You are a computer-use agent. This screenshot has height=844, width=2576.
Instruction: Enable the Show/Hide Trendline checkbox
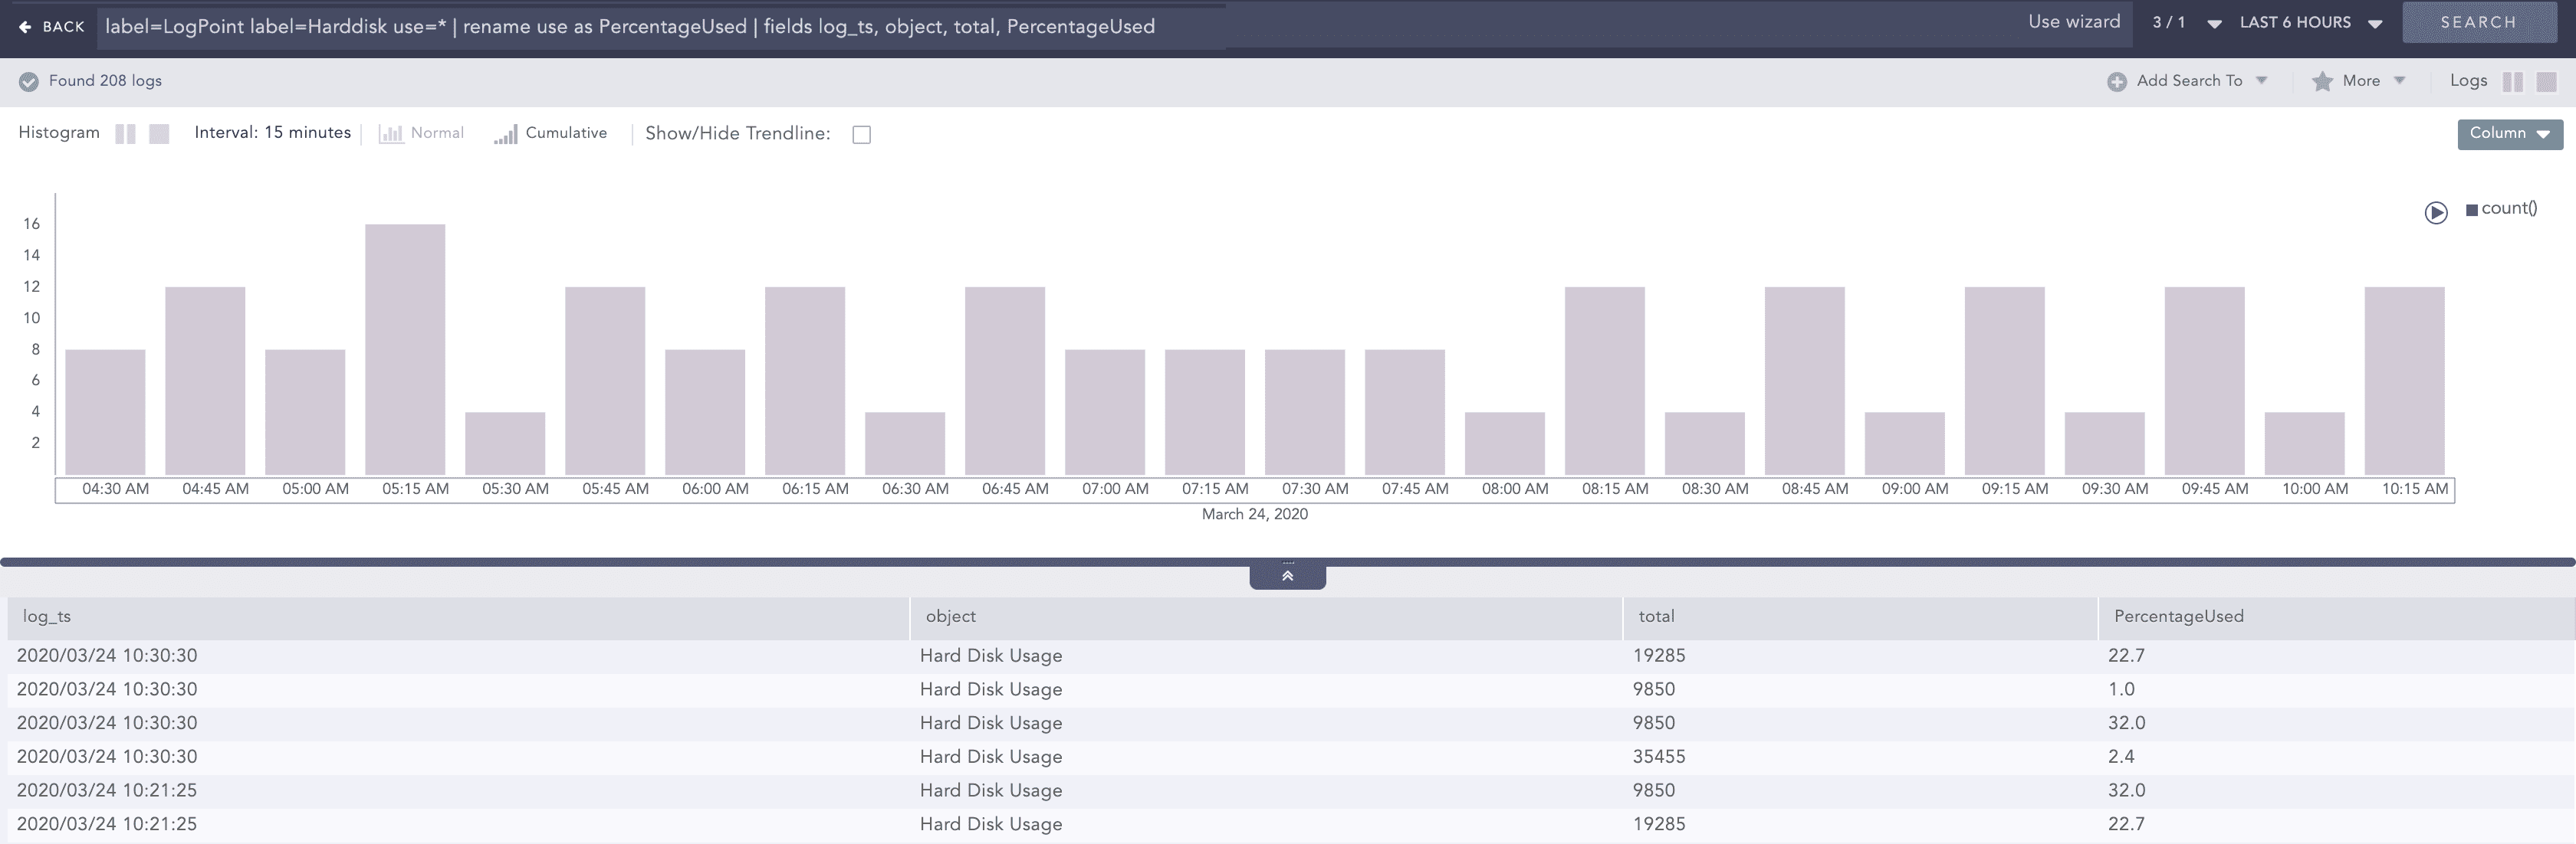862,134
